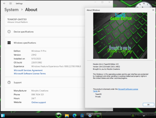The width and height of the screenshot is (156, 118).
Task: Open the widgets panel icon at taskbar left
Action: [3, 116]
